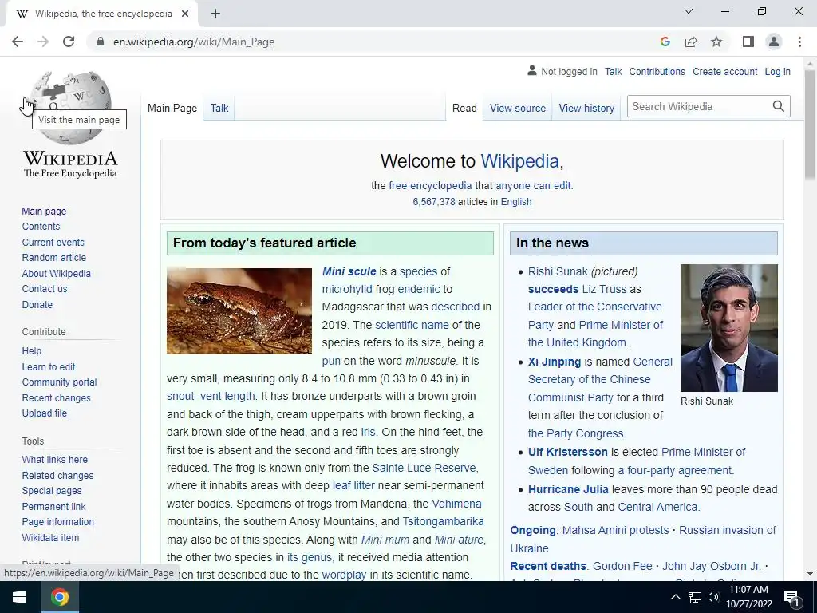Viewport: 817px width, 613px height.
Task: Open Chrome's three-dot menu
Action: 799,42
